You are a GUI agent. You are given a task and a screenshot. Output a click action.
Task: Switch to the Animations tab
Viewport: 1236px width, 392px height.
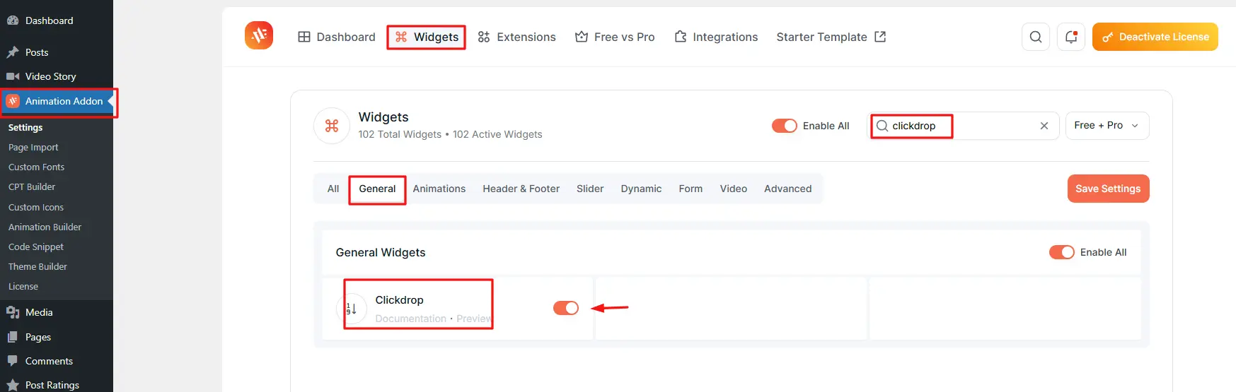tap(439, 189)
